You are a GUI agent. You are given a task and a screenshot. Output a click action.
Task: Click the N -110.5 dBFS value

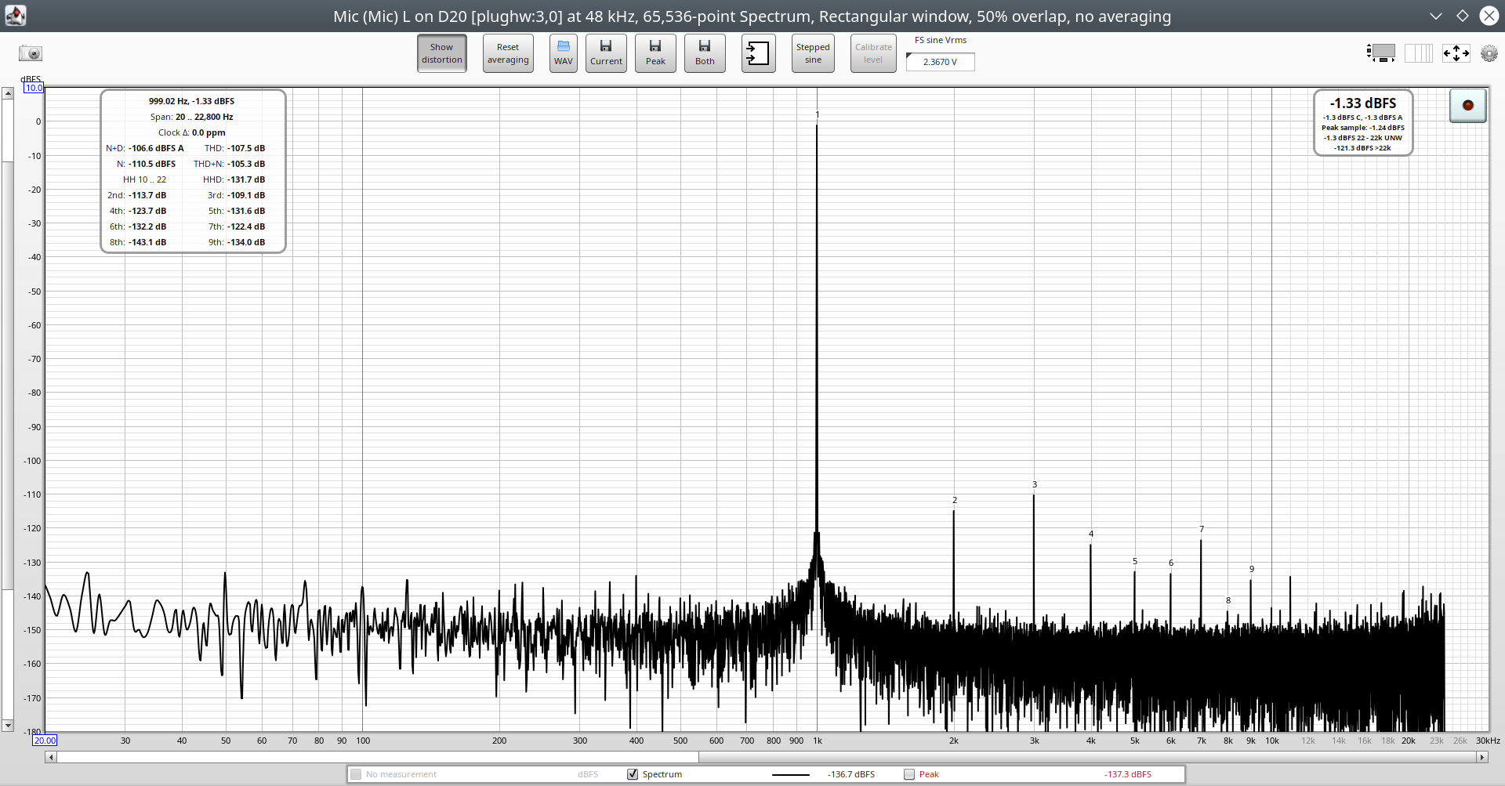152,164
